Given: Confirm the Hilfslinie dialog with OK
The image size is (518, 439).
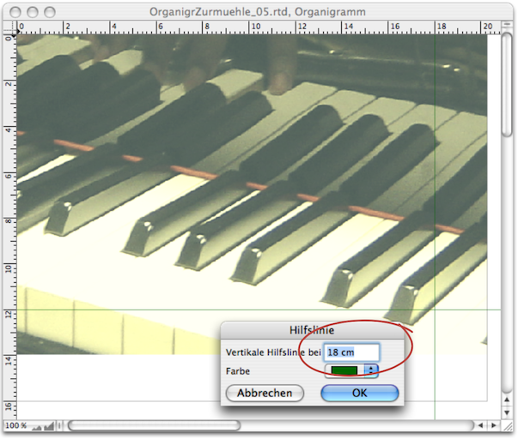Looking at the screenshot, I should pyautogui.click(x=359, y=393).
